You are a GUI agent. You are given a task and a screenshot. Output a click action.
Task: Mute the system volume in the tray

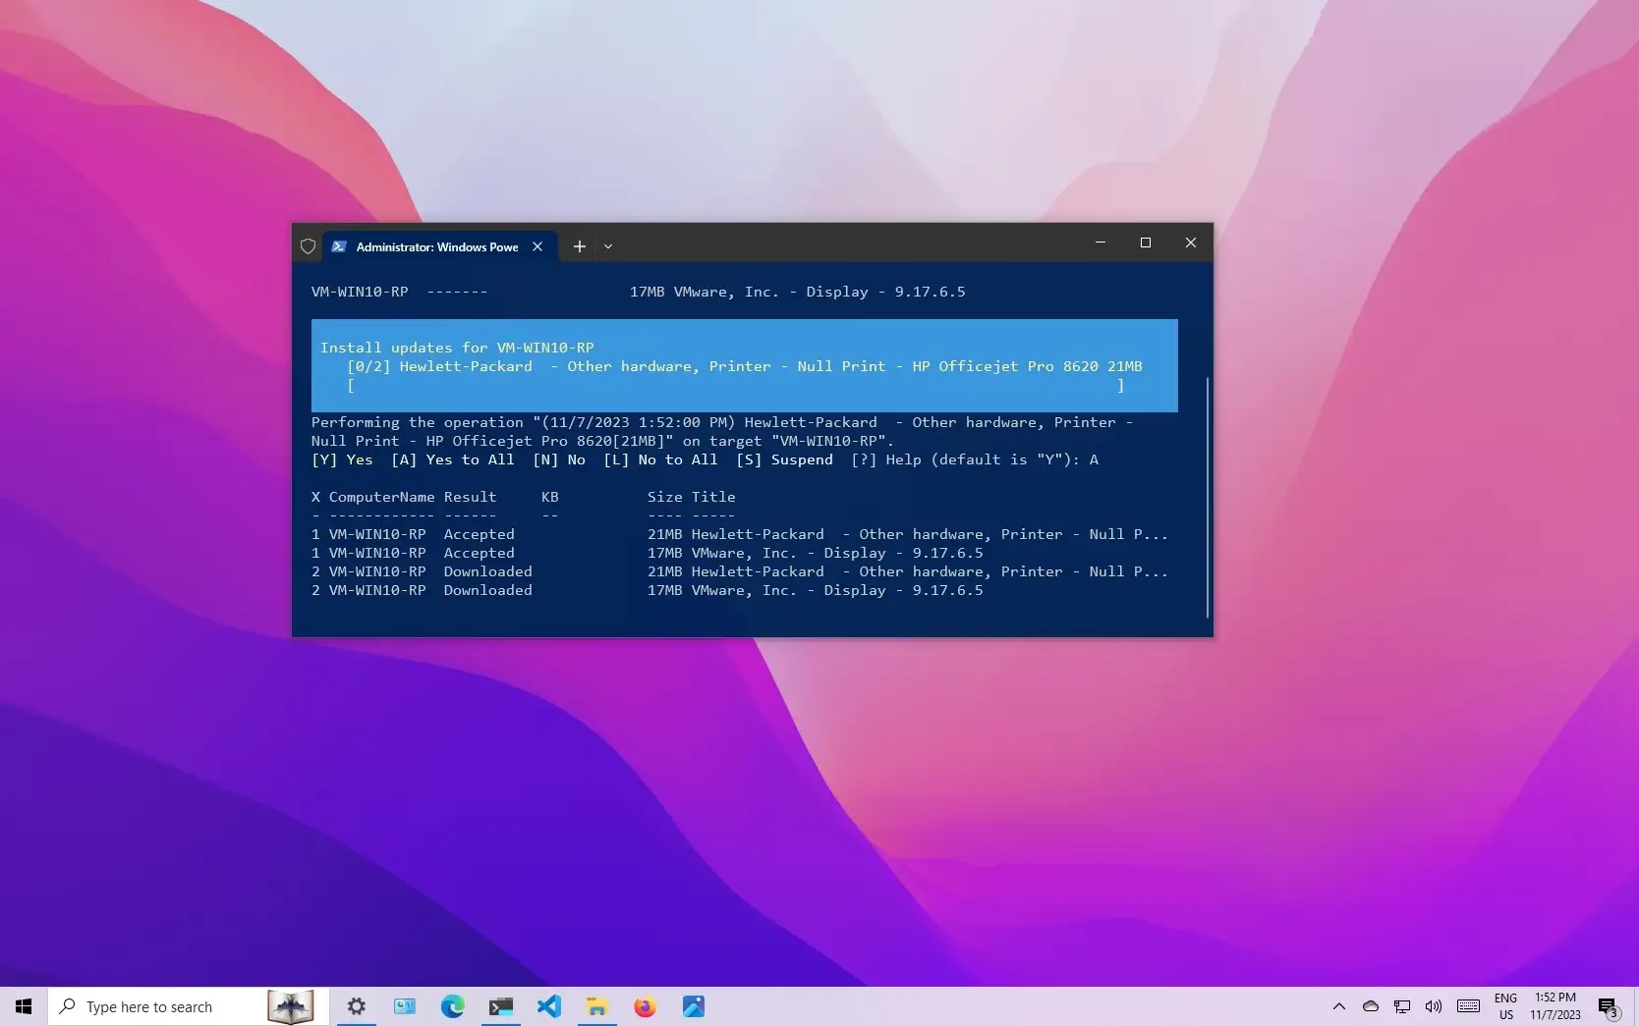(x=1433, y=1006)
